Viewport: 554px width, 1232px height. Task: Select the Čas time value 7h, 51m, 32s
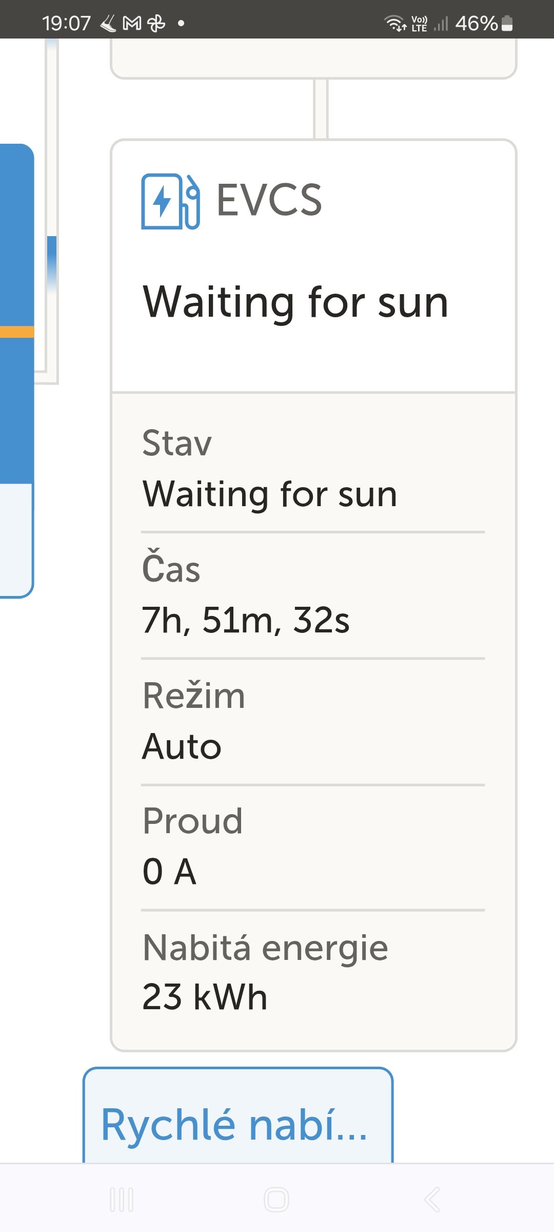[x=246, y=620]
